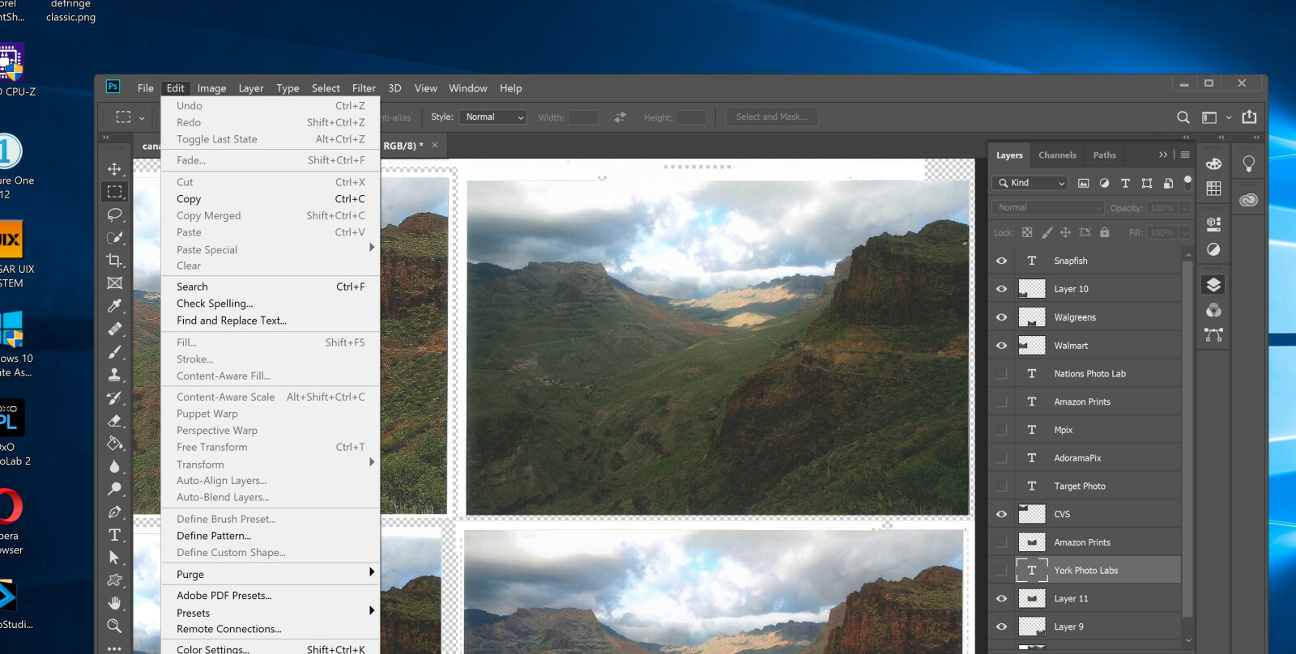Open the Kind layer filter dropdown
1296x654 pixels.
(1031, 183)
